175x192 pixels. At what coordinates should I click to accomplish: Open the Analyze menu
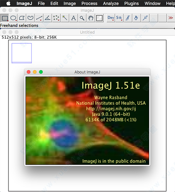111,3
